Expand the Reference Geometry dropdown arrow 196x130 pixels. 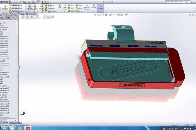pos(87,11)
